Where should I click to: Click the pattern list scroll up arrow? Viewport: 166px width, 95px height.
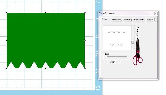click(133, 28)
